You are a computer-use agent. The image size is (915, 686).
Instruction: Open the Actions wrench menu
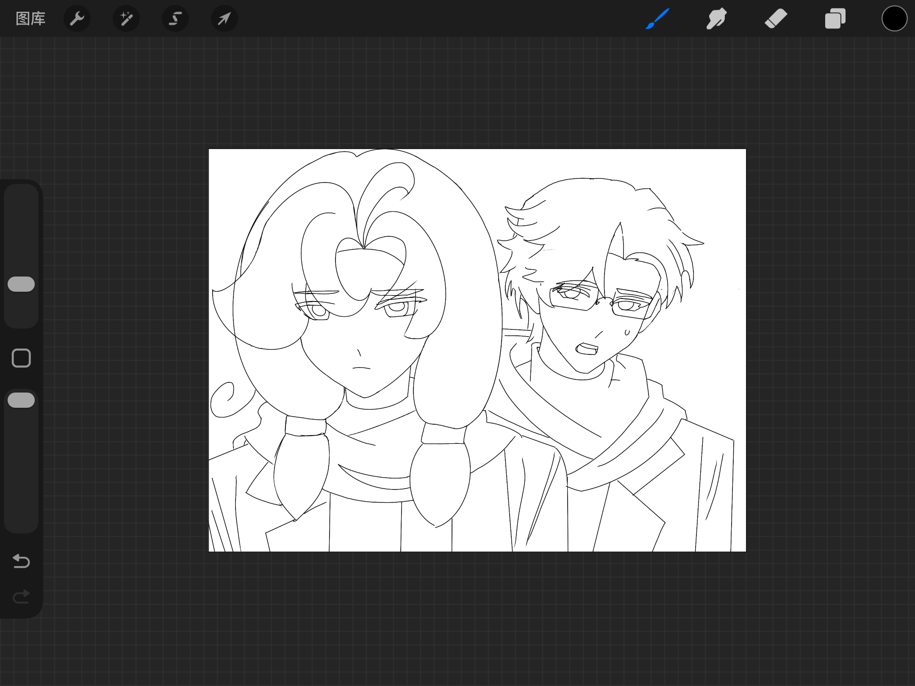(x=77, y=19)
